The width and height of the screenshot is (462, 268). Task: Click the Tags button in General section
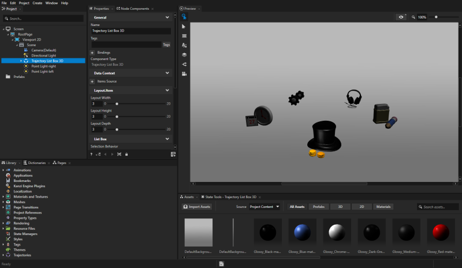166,44
